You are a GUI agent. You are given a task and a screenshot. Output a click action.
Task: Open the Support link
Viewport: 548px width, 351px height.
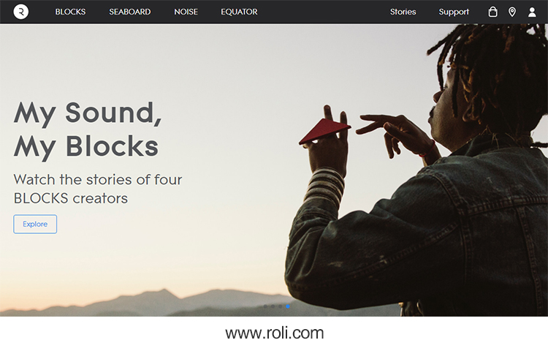(x=454, y=12)
